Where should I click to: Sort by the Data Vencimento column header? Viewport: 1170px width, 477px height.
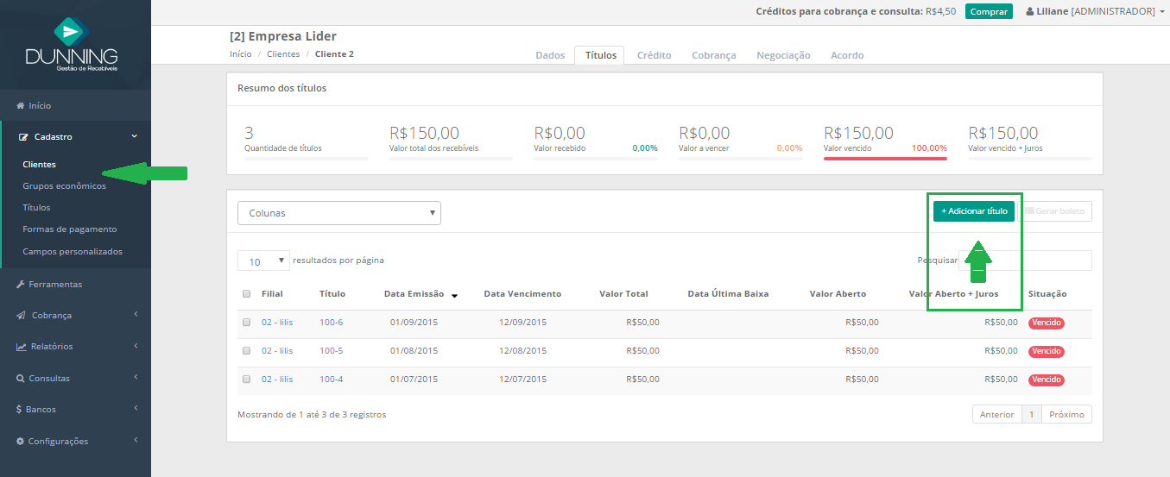tap(522, 294)
